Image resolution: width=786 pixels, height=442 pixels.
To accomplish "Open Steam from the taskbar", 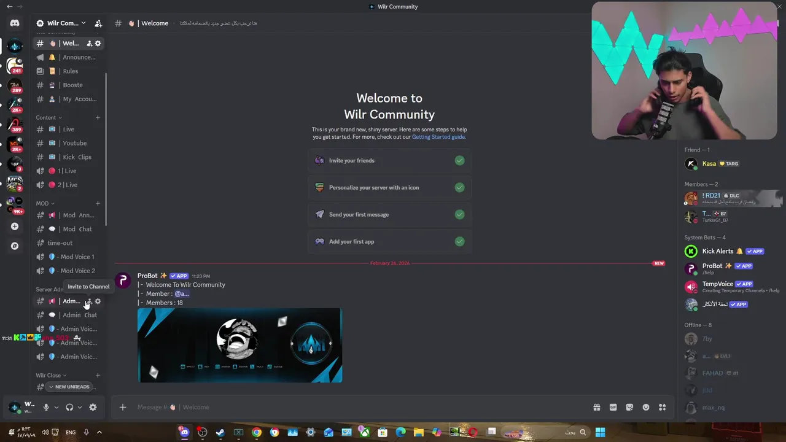I will pos(220,432).
